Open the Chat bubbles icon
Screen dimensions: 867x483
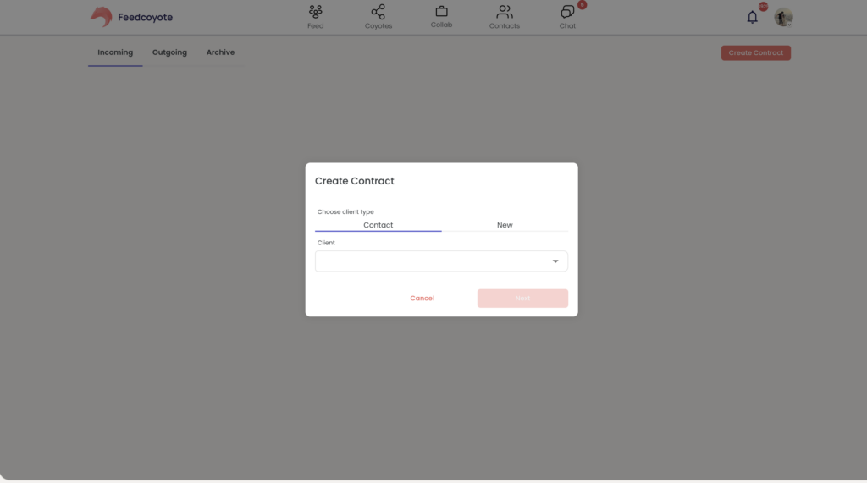567,12
